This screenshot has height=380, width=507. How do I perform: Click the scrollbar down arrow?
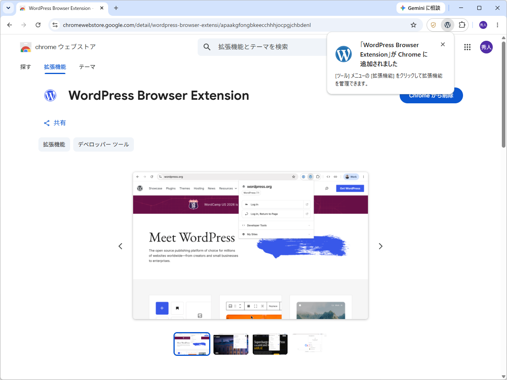point(504,376)
